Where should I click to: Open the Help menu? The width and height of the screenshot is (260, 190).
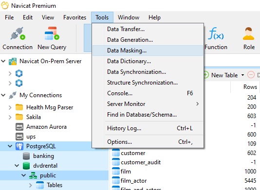(154, 17)
